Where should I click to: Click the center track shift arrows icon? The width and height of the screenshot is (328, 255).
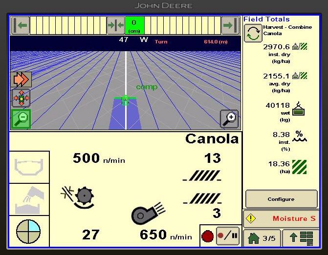116,26
